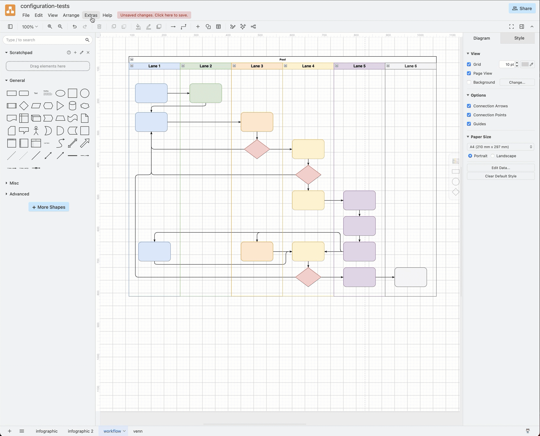
Task: Click the scratchpad help question icon
Action: pos(69,52)
